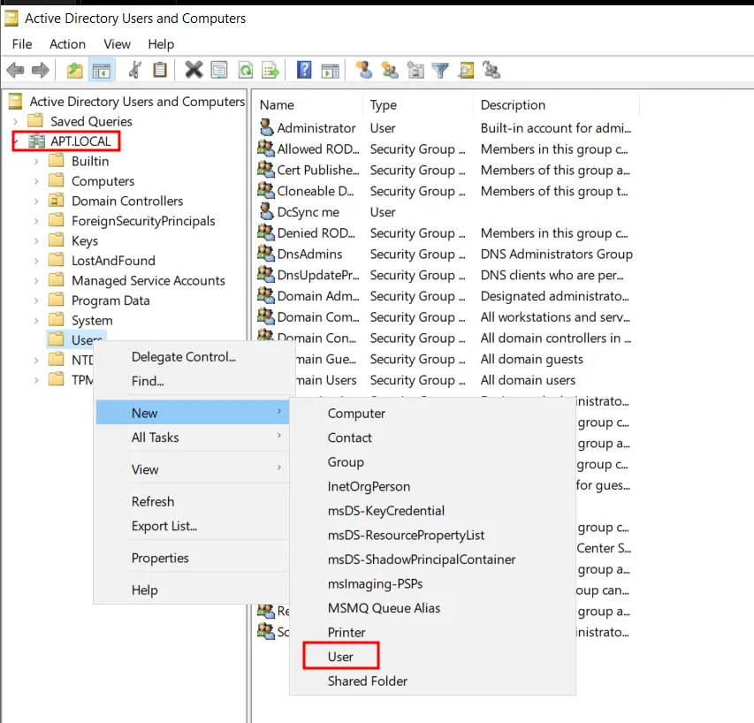
Task: Click the Paste clipboard icon
Action: [160, 70]
